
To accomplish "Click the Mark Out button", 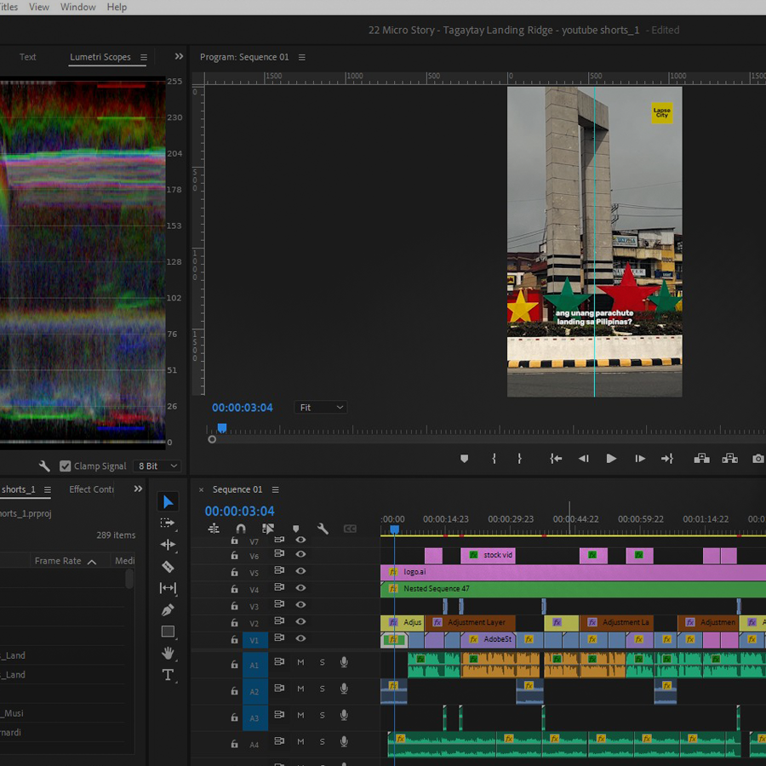I will [x=519, y=458].
